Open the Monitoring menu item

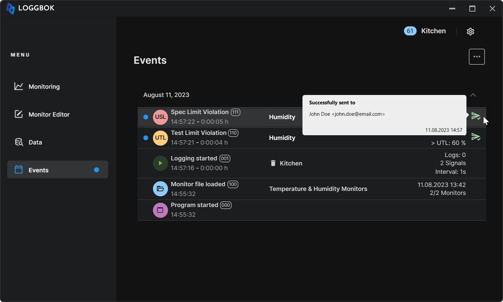(44, 87)
